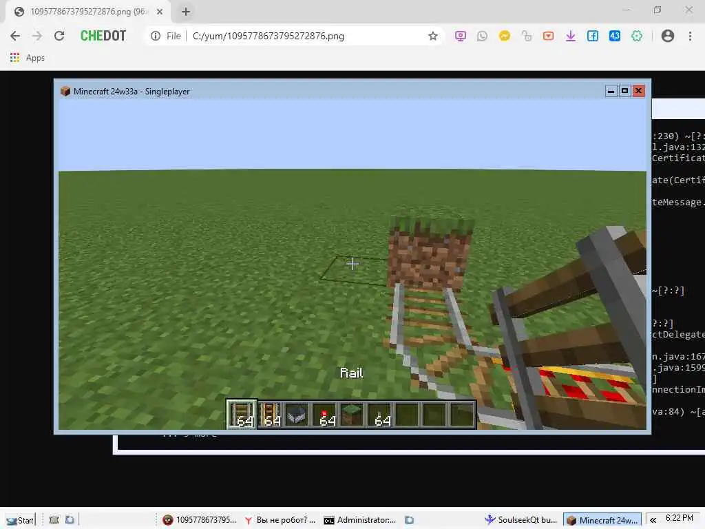Open a new browser tab
This screenshot has width=705, height=529.
[186, 12]
